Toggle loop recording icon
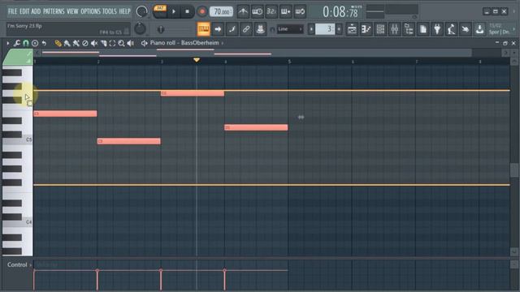520x292 pixels. coord(300,11)
